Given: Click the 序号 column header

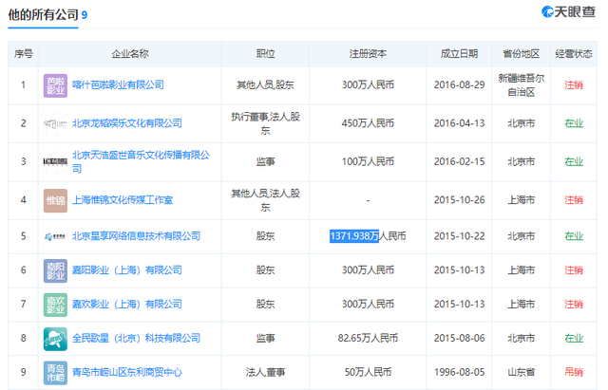Looking at the screenshot, I should point(23,54).
